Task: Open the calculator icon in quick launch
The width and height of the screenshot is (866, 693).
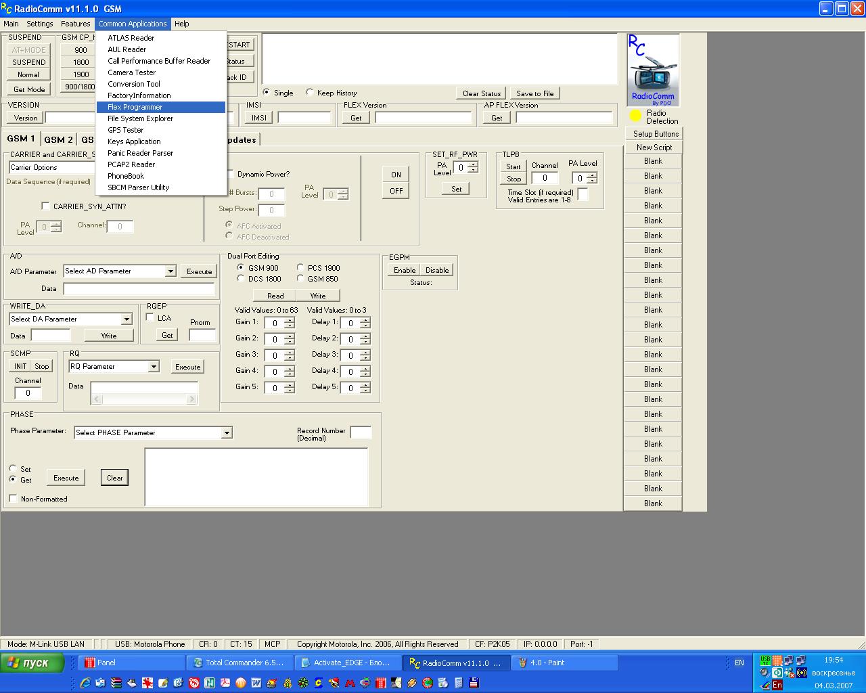Action: 458,683
